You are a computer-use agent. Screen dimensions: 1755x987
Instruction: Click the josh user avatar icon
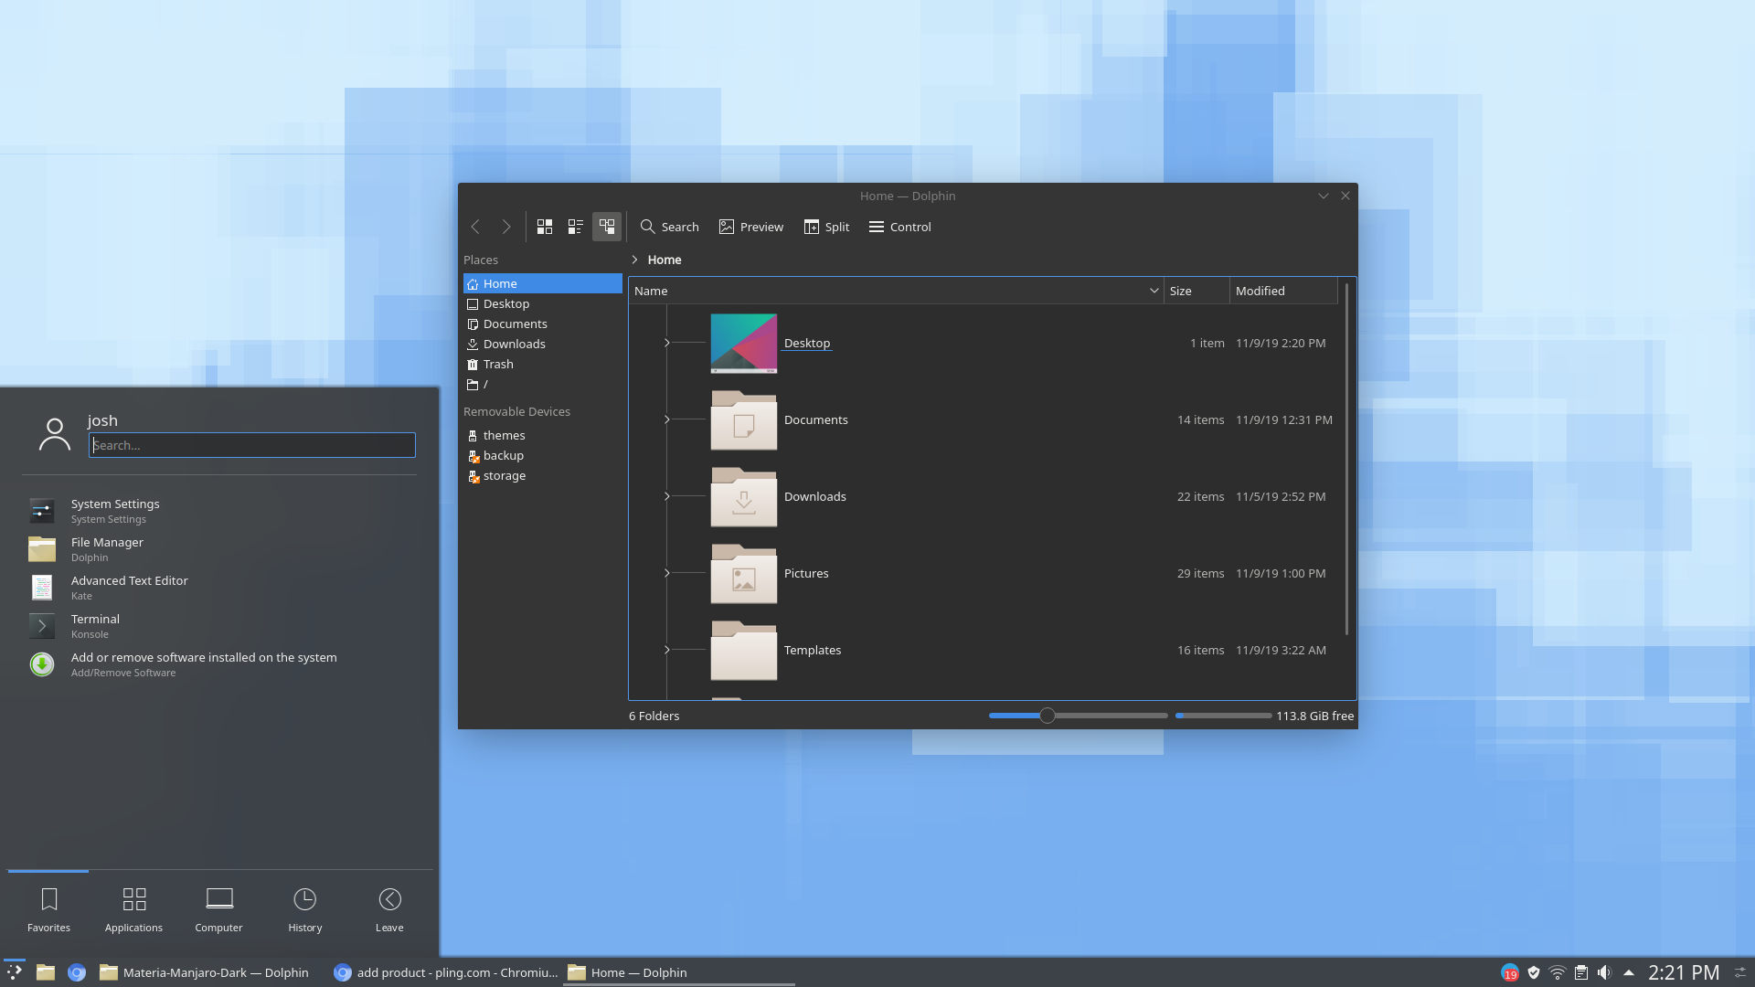click(x=55, y=434)
